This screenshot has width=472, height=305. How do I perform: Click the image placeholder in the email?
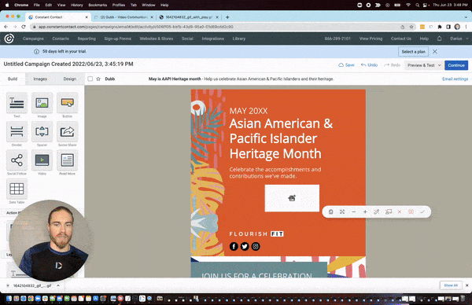(x=292, y=198)
